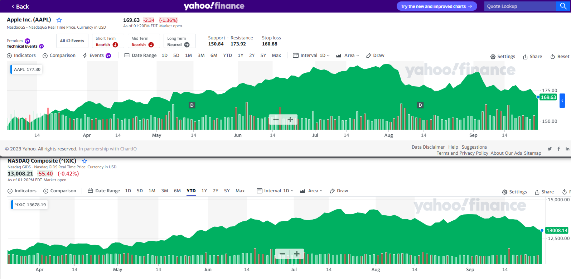Click into the Quote Lookup field
The width and height of the screenshot is (571, 279).
click(x=520, y=6)
